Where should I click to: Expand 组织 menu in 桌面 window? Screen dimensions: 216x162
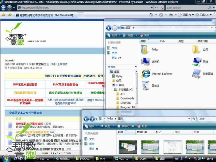pos(114,35)
